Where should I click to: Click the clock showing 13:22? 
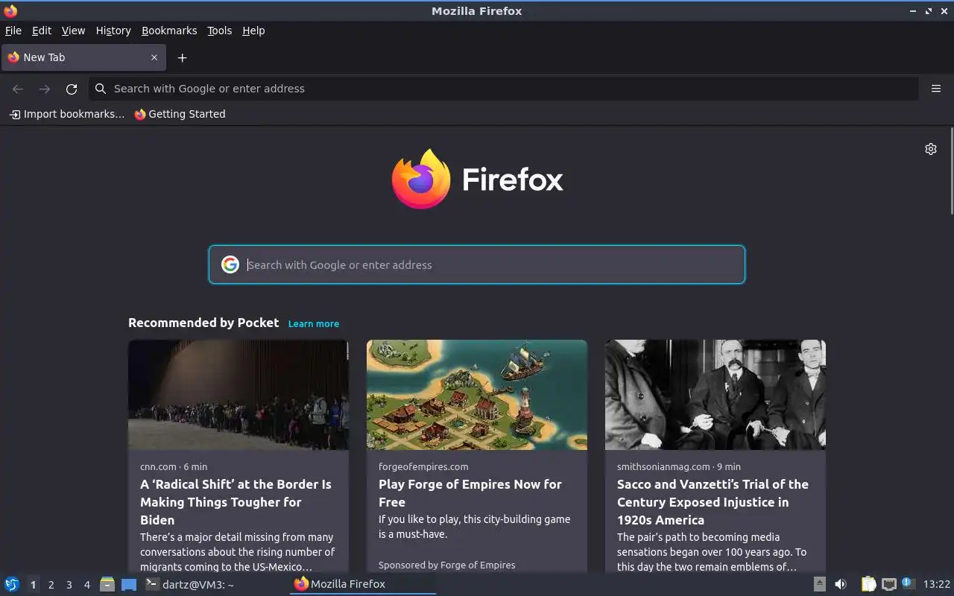coord(937,584)
